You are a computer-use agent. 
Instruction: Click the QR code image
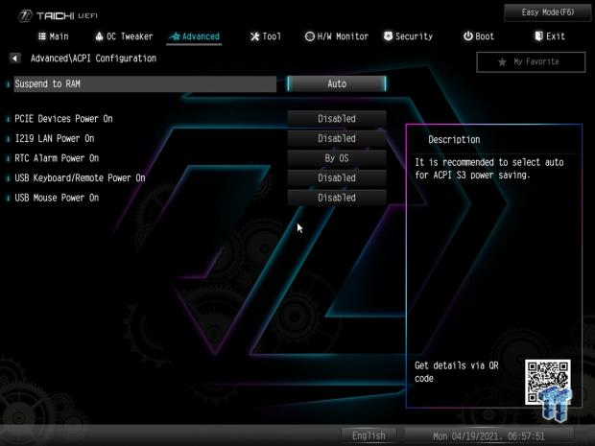click(x=548, y=382)
